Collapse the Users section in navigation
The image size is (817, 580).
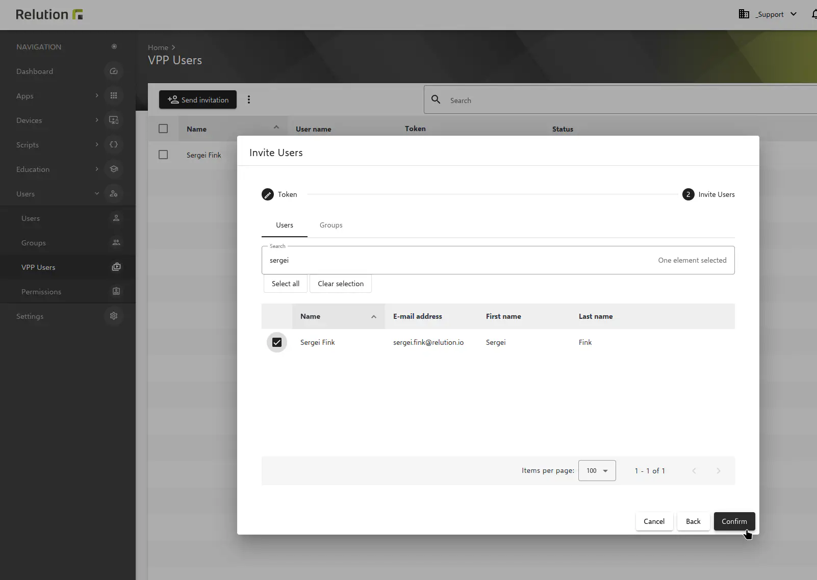[x=97, y=194]
